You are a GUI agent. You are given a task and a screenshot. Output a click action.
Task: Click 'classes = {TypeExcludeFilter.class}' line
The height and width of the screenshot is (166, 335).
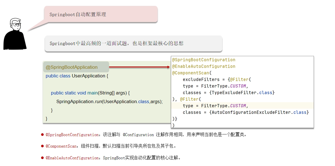229,93
